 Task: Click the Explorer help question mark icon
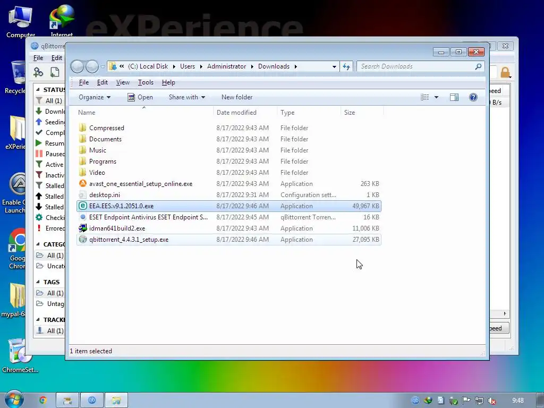click(x=473, y=97)
